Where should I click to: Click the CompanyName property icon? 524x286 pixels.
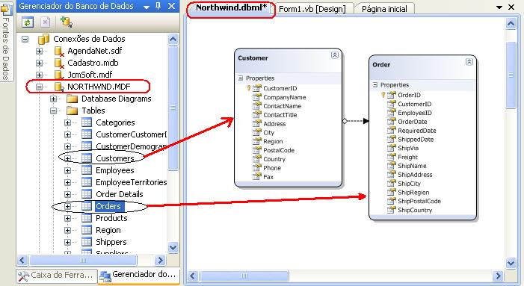[256, 97]
